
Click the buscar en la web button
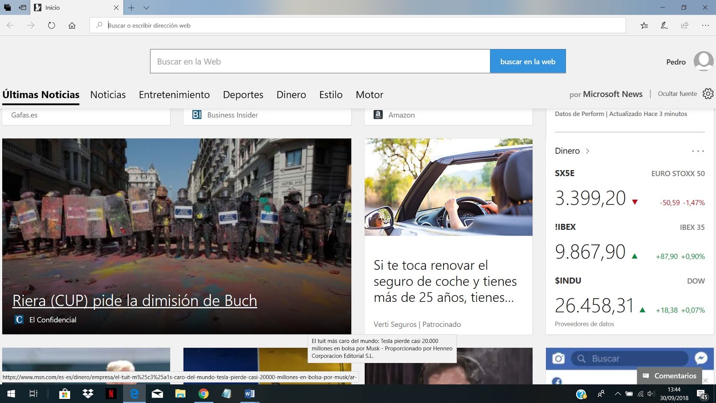[528, 61]
